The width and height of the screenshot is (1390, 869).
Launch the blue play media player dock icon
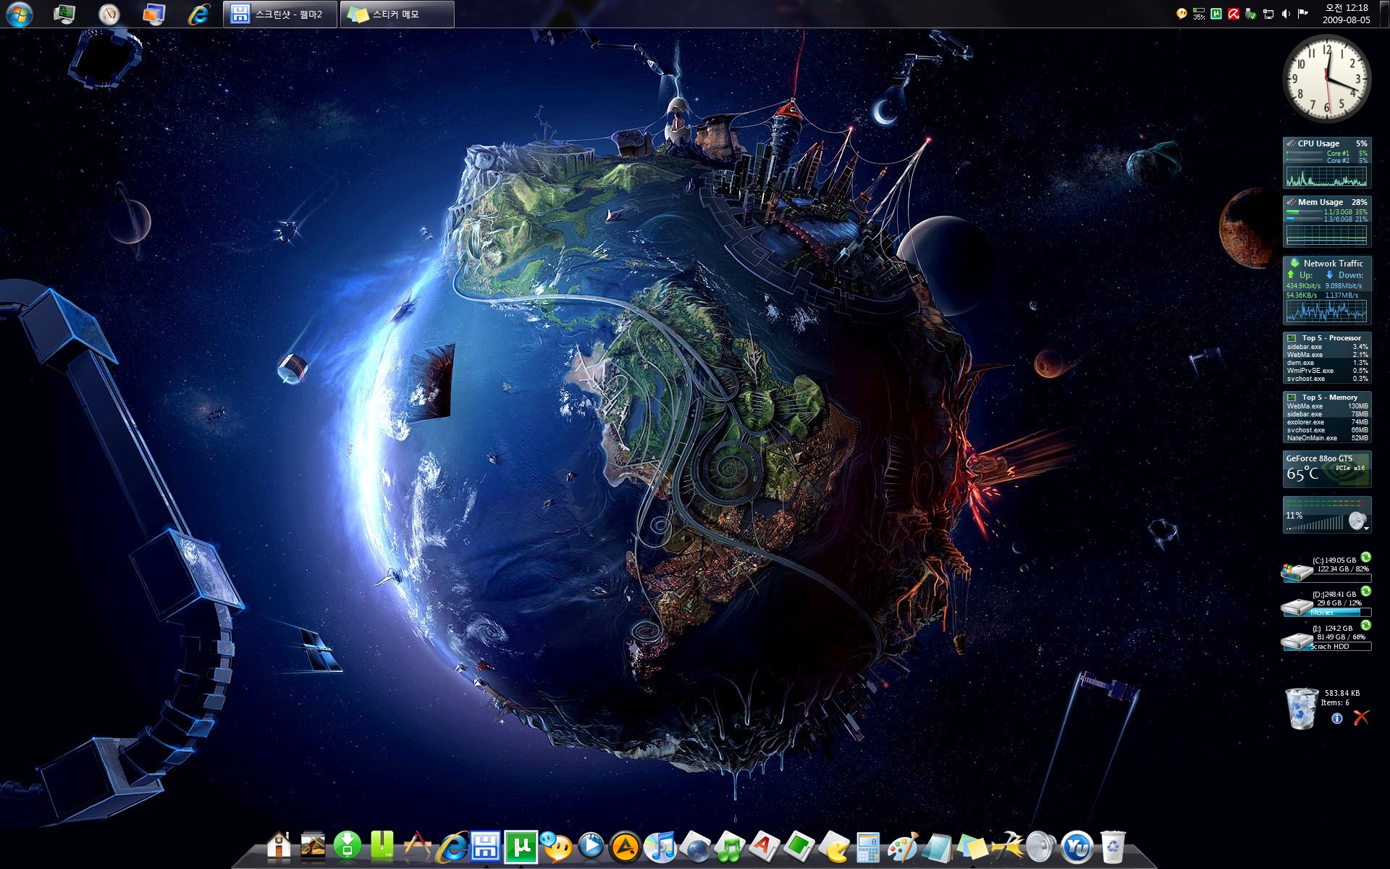pyautogui.click(x=591, y=846)
